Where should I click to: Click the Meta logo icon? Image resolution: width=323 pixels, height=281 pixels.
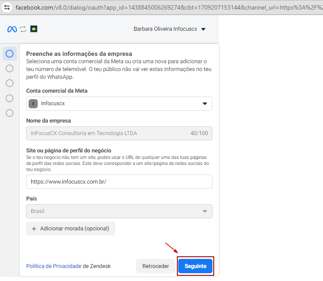pyautogui.click(x=12, y=29)
